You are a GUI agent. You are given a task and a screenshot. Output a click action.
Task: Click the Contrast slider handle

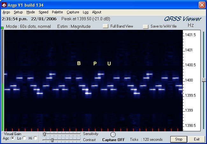(52, 140)
